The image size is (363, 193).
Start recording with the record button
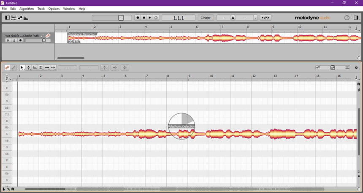click(x=138, y=18)
